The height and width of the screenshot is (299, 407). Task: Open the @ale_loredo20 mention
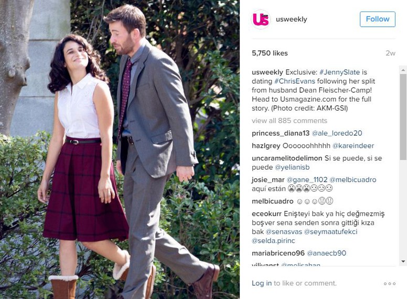coord(337,133)
